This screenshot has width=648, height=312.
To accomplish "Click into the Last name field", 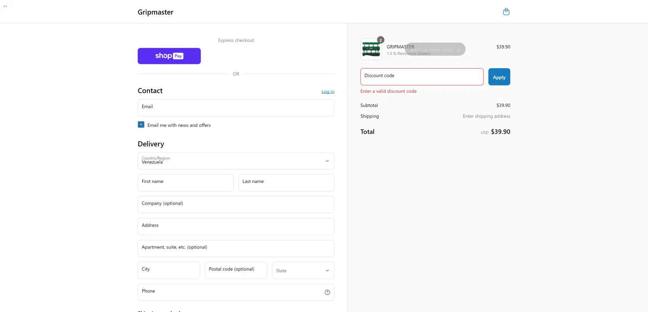I will point(286,183).
